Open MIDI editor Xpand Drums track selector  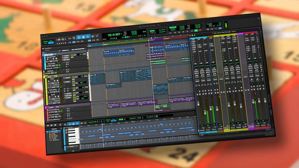(x=93, y=122)
